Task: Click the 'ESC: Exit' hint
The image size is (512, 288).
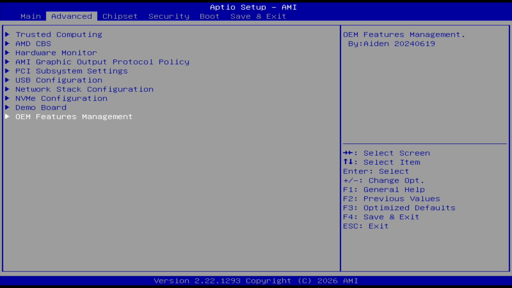Action: 366,226
